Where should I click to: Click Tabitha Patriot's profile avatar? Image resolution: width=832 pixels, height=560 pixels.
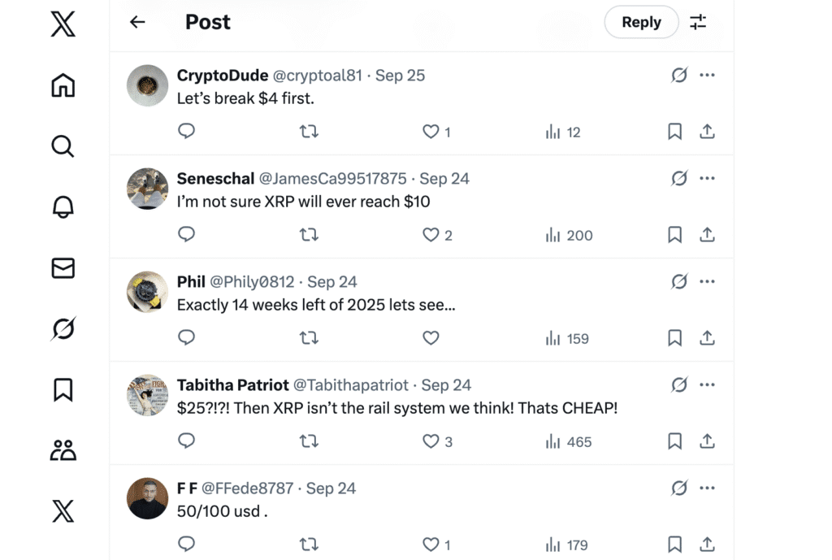point(148,395)
